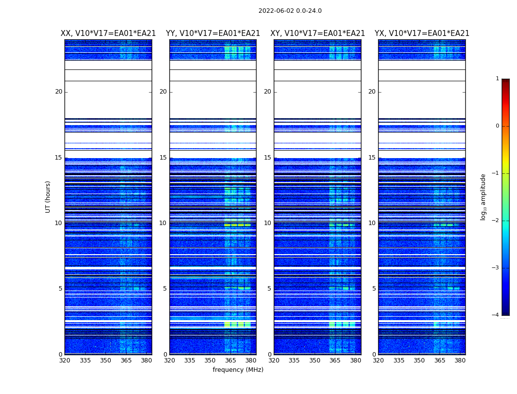
Task: Click the jet amplitude colorbar
Action: tap(506, 197)
